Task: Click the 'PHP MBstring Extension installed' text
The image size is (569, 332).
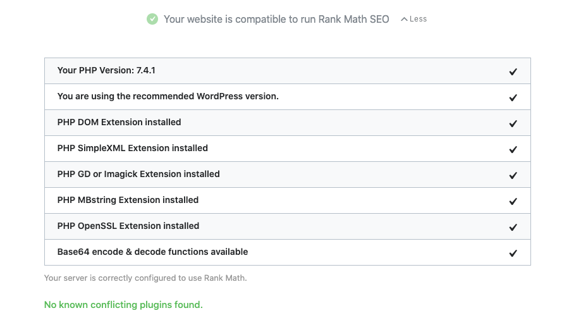Action: pos(128,200)
